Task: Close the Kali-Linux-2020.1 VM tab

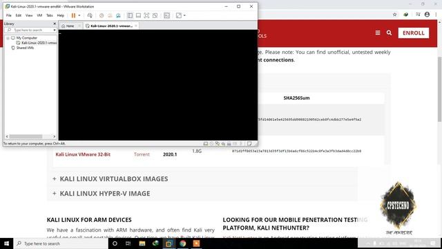Action: (136, 26)
